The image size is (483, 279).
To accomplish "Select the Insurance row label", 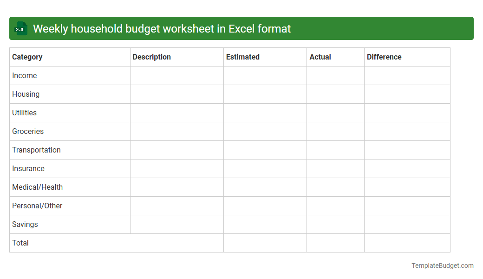I will [x=28, y=168].
